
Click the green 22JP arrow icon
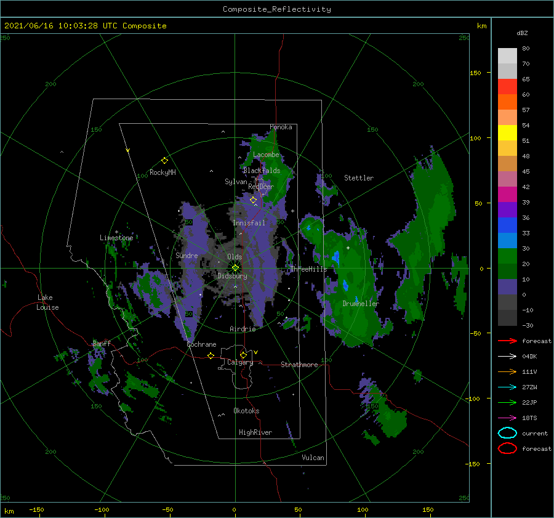(507, 402)
